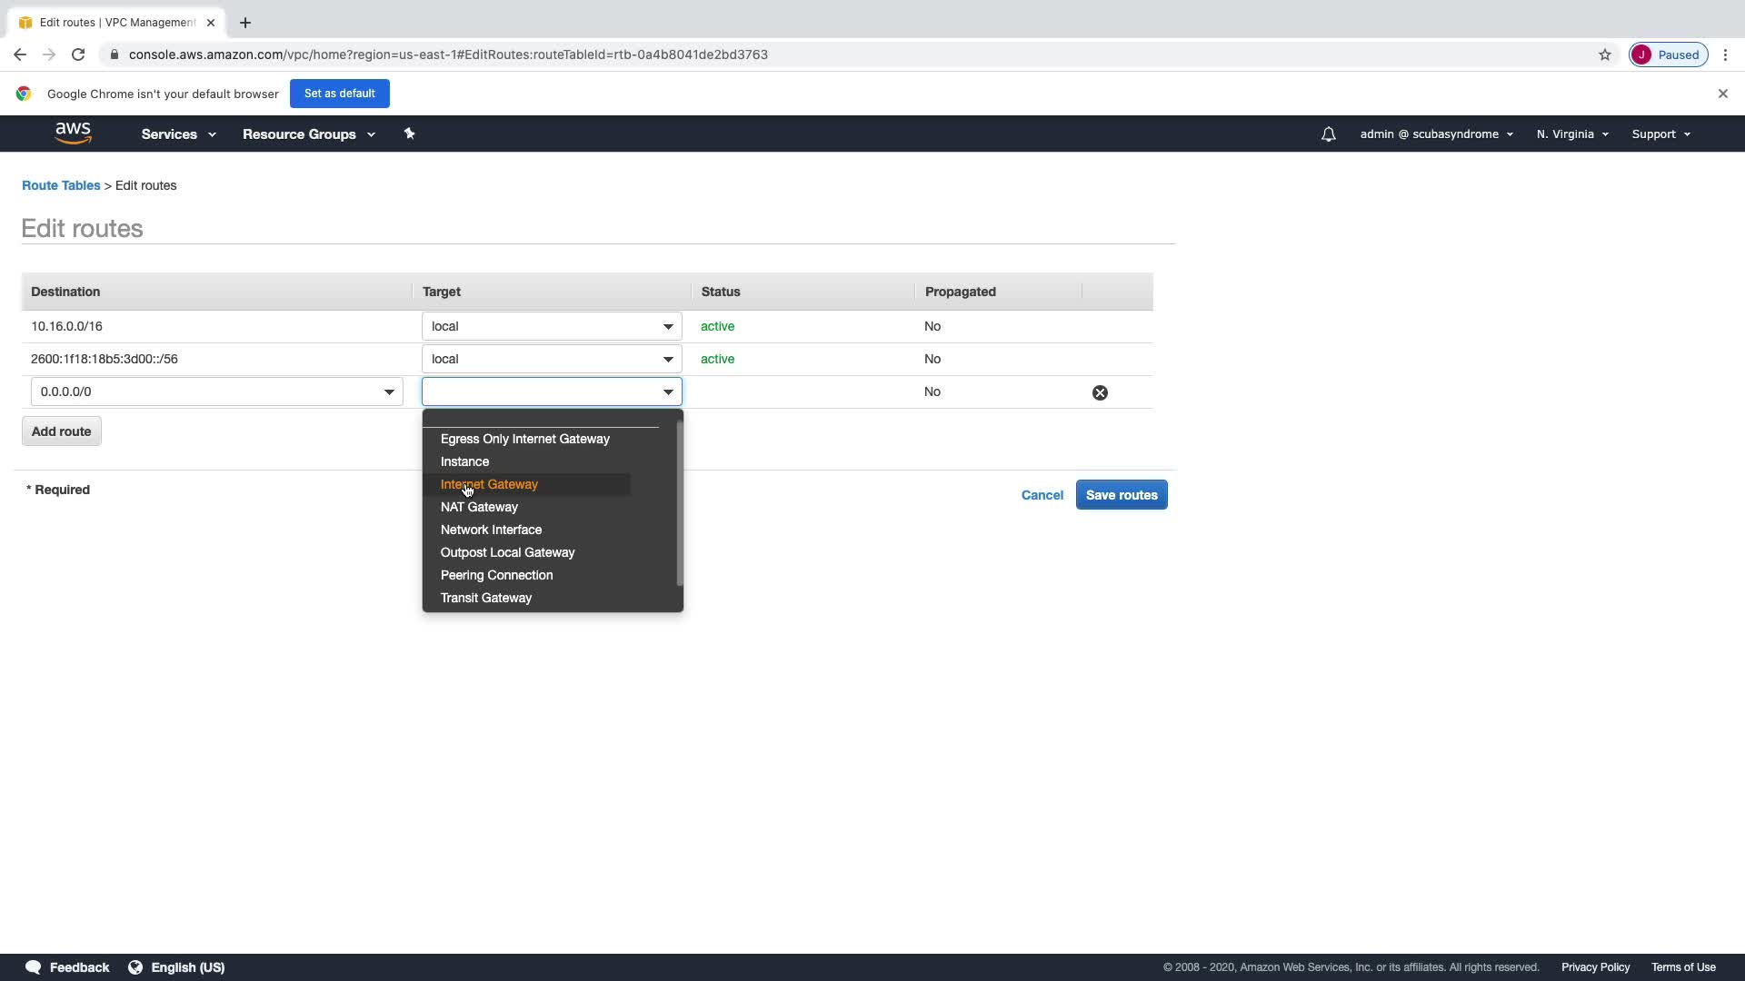Click the target list scrollbar
1745x981 pixels.
coord(679,504)
